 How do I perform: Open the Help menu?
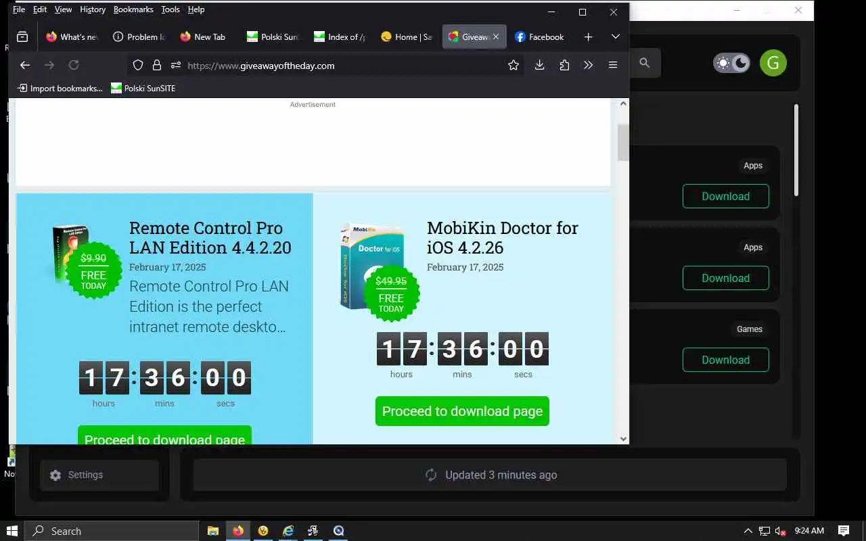tap(196, 9)
